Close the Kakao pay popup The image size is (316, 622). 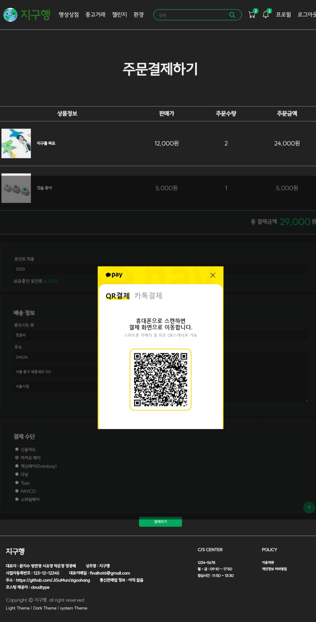[x=213, y=275]
